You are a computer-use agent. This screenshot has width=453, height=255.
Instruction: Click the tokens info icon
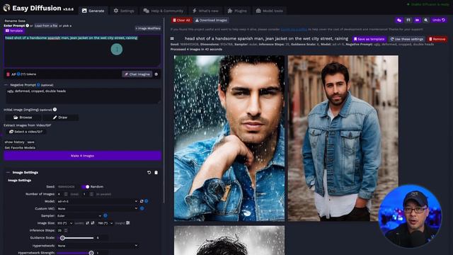pyautogui.click(x=18, y=74)
